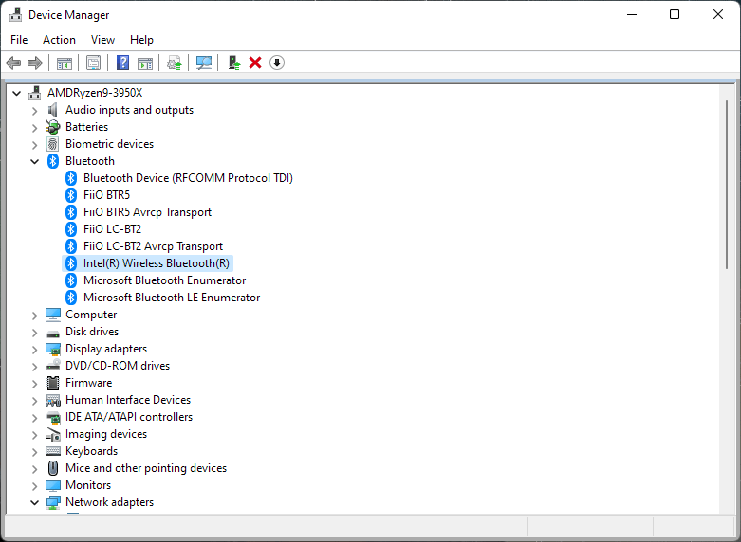The height and width of the screenshot is (542, 741).
Task: Click Show/Hide console tree icon
Action: pos(65,63)
